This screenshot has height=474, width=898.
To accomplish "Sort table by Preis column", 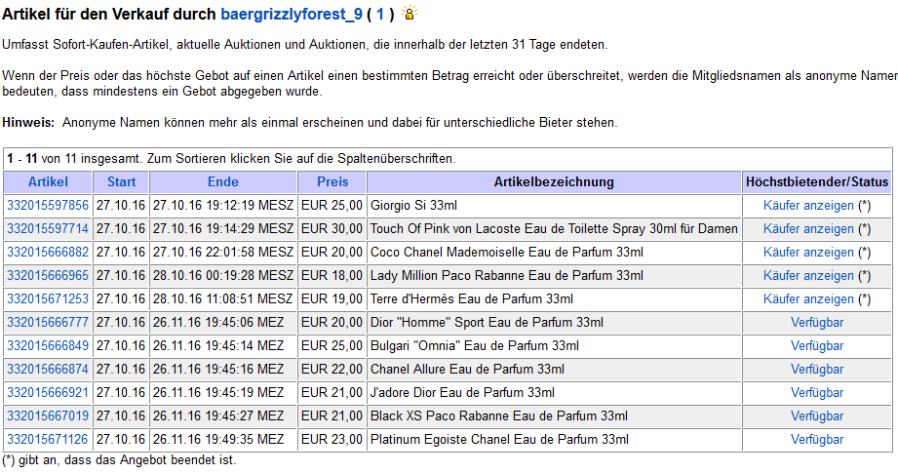I will 332,182.
